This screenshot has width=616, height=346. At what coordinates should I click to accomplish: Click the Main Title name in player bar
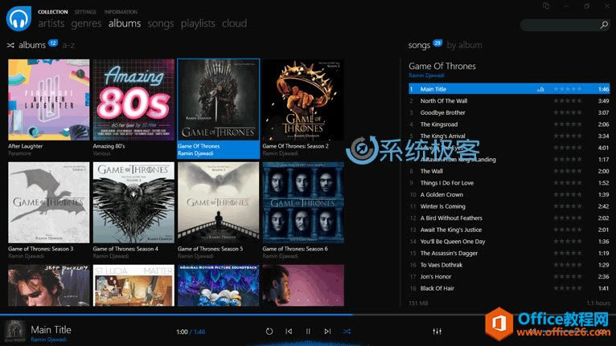51,329
